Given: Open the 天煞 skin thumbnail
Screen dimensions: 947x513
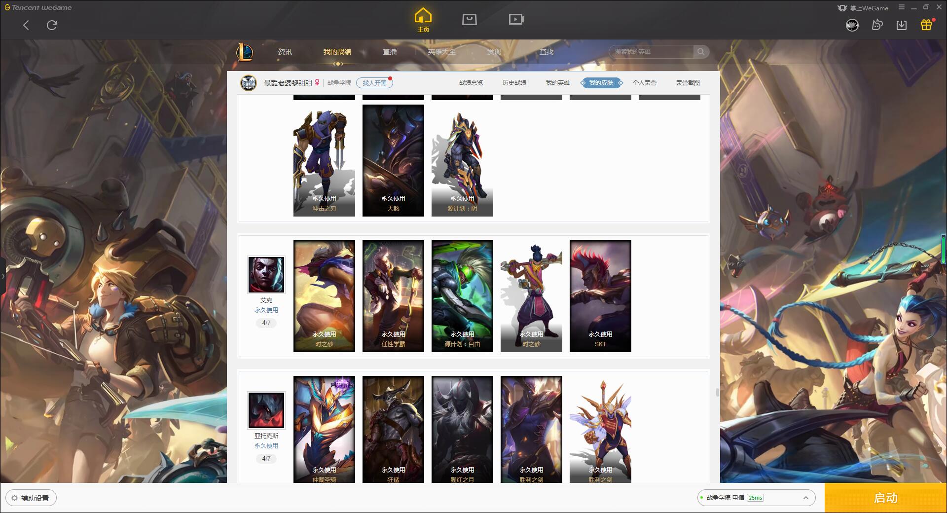Looking at the screenshot, I should click(393, 160).
